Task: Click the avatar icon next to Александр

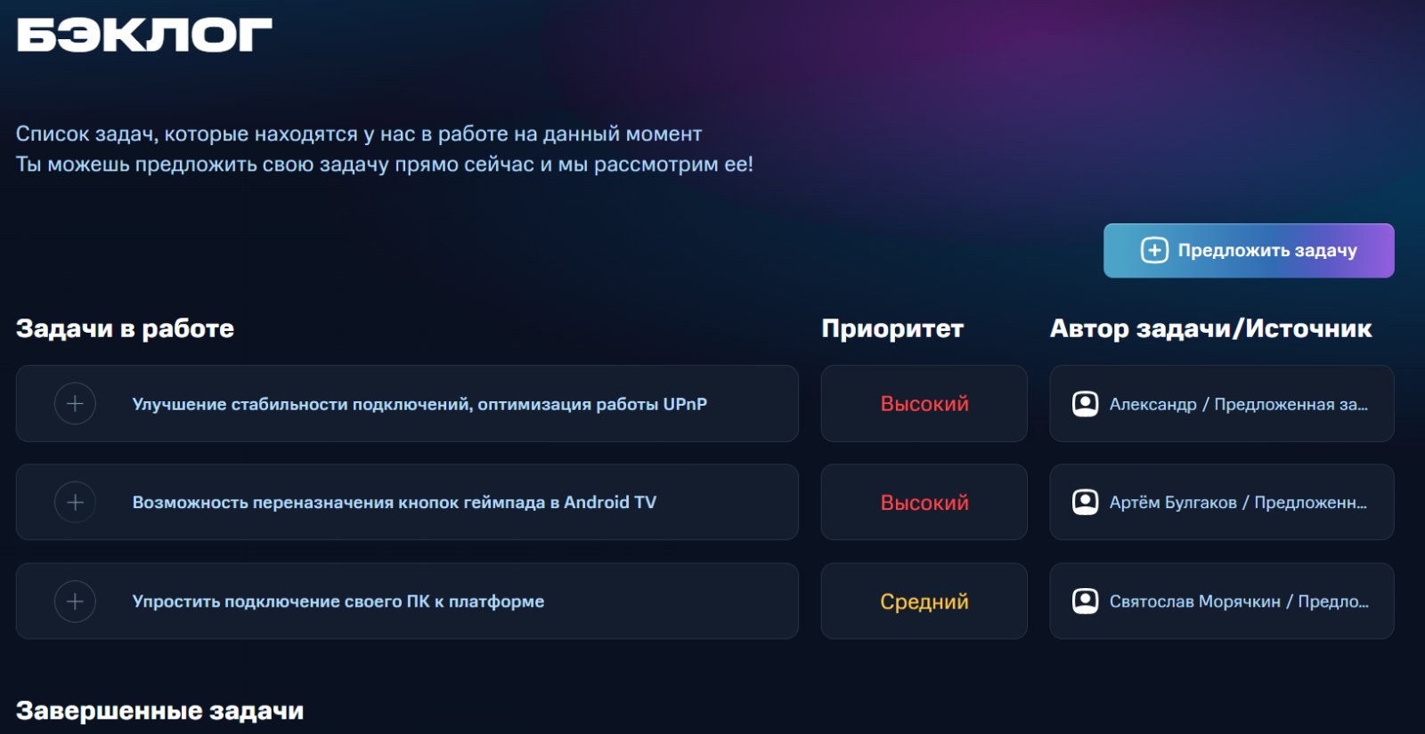Action: (1085, 404)
